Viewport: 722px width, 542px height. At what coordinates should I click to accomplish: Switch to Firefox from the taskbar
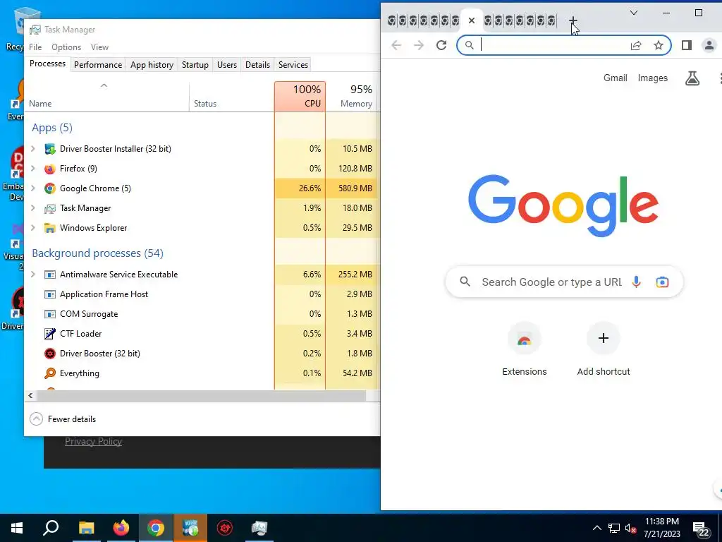[x=121, y=528]
